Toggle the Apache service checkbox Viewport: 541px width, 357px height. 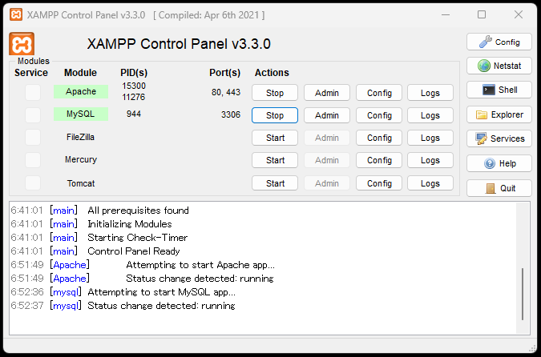[x=32, y=93]
